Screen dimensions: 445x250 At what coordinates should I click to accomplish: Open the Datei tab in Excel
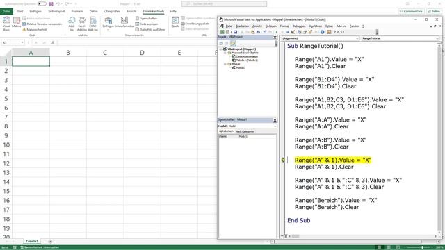pyautogui.click(x=6, y=11)
